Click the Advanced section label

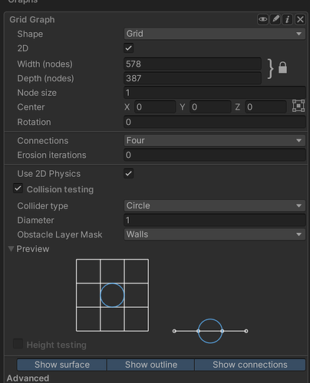click(28, 378)
